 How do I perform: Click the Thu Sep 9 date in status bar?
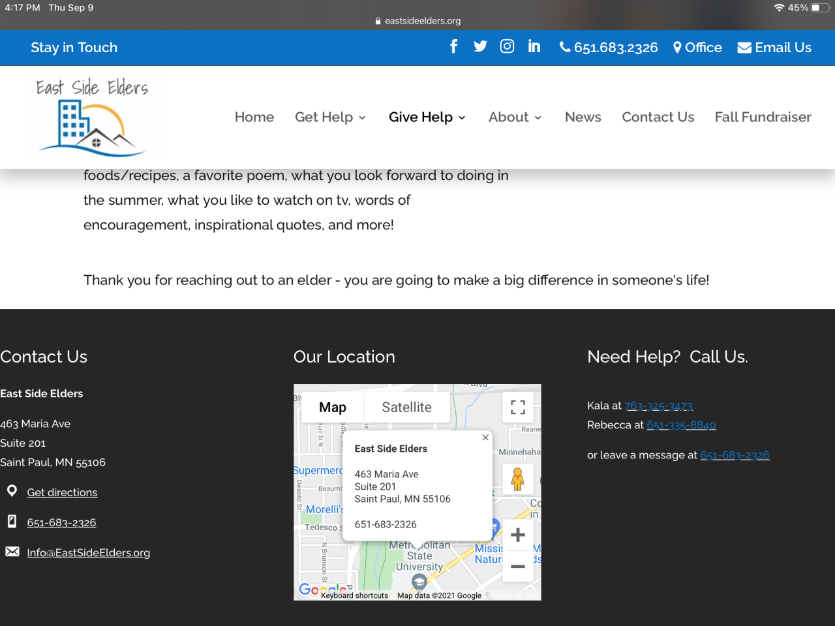(71, 8)
